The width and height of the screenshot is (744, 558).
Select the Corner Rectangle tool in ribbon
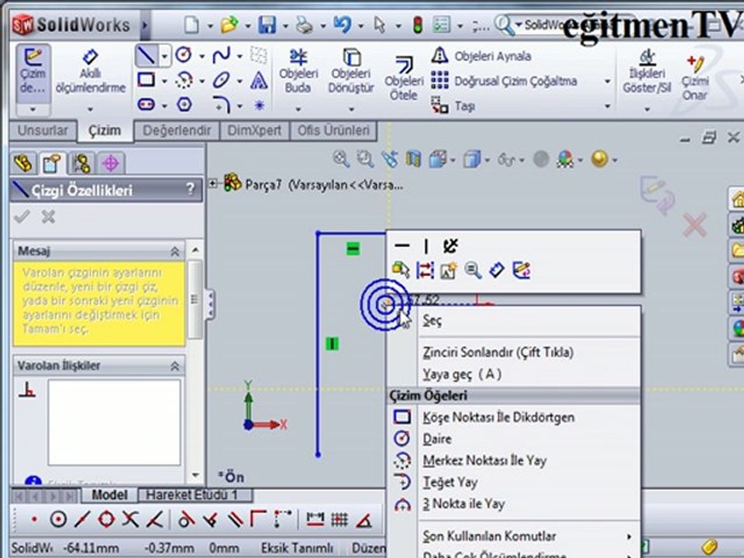click(x=146, y=80)
